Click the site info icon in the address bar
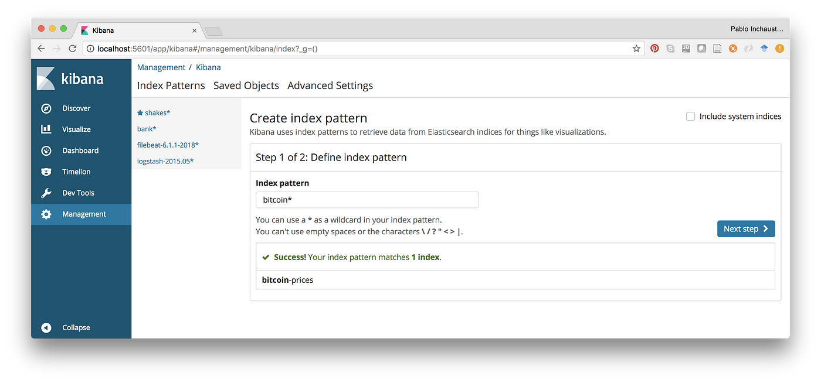Viewport: 821px width, 383px height. (x=90, y=49)
